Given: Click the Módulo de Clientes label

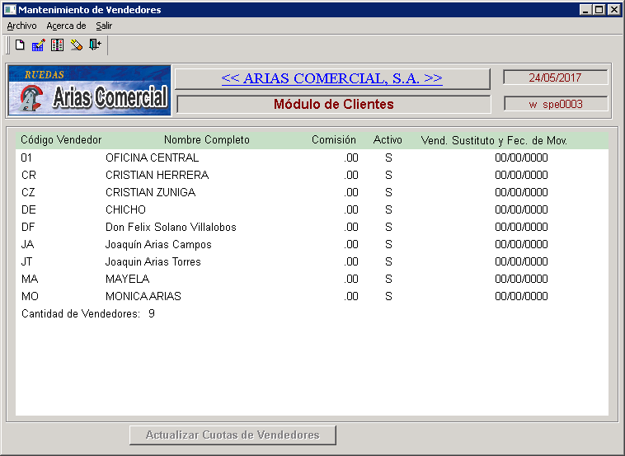Looking at the screenshot, I should 334,104.
